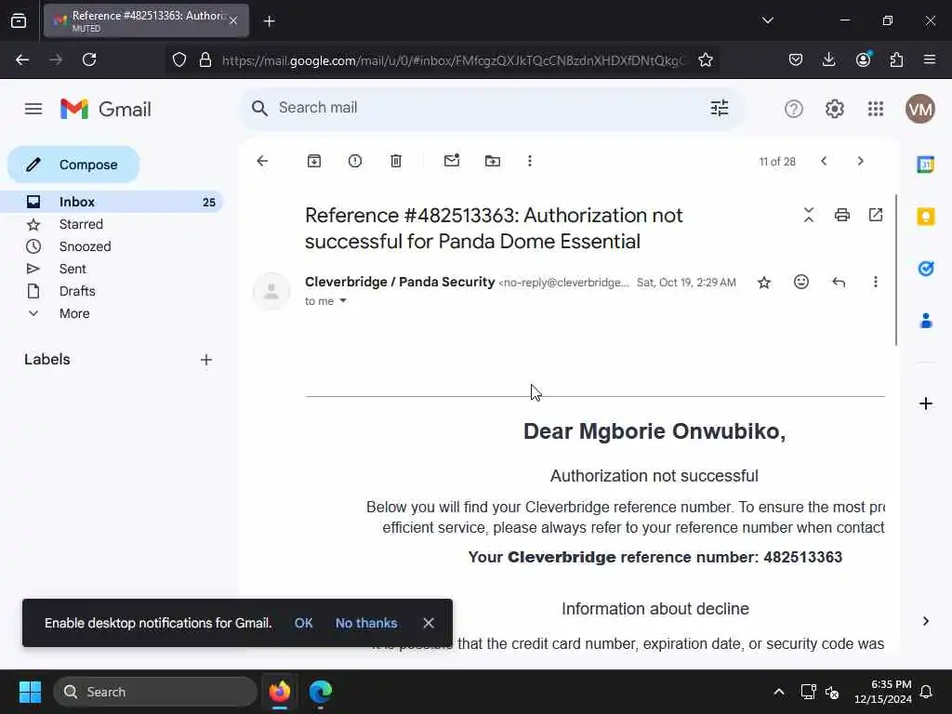This screenshot has width=952, height=714.
Task: Expand More folders list
Action: 112,314
